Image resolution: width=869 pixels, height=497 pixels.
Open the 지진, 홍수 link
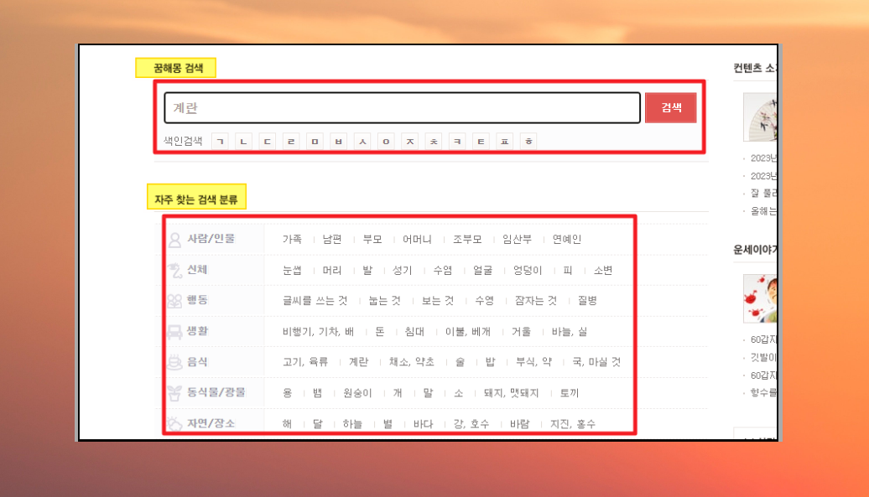click(x=573, y=424)
